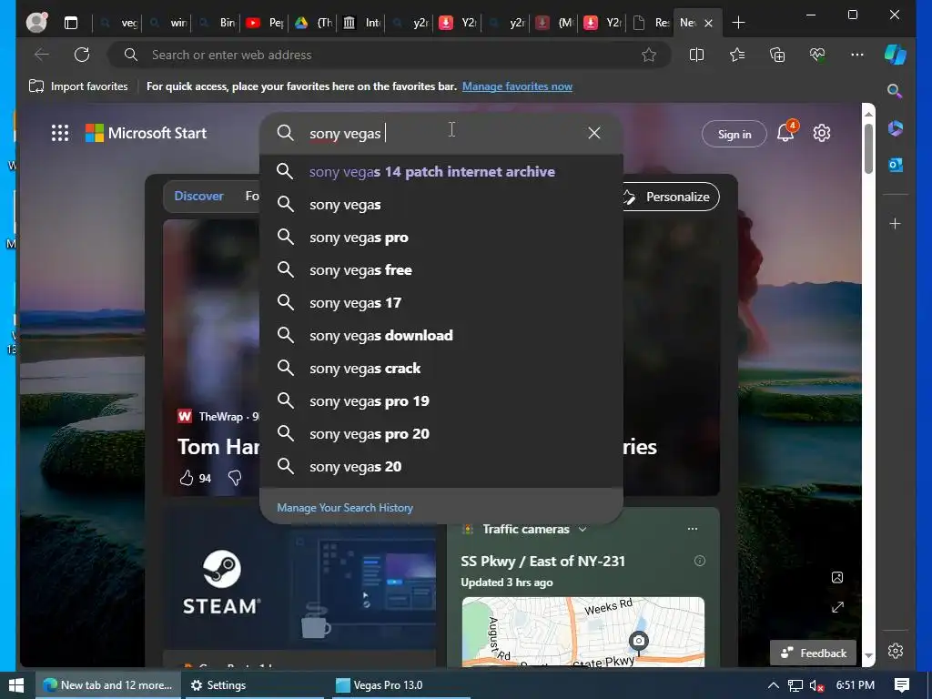
Task: Open Manage Your Search History link
Action: coord(345,508)
